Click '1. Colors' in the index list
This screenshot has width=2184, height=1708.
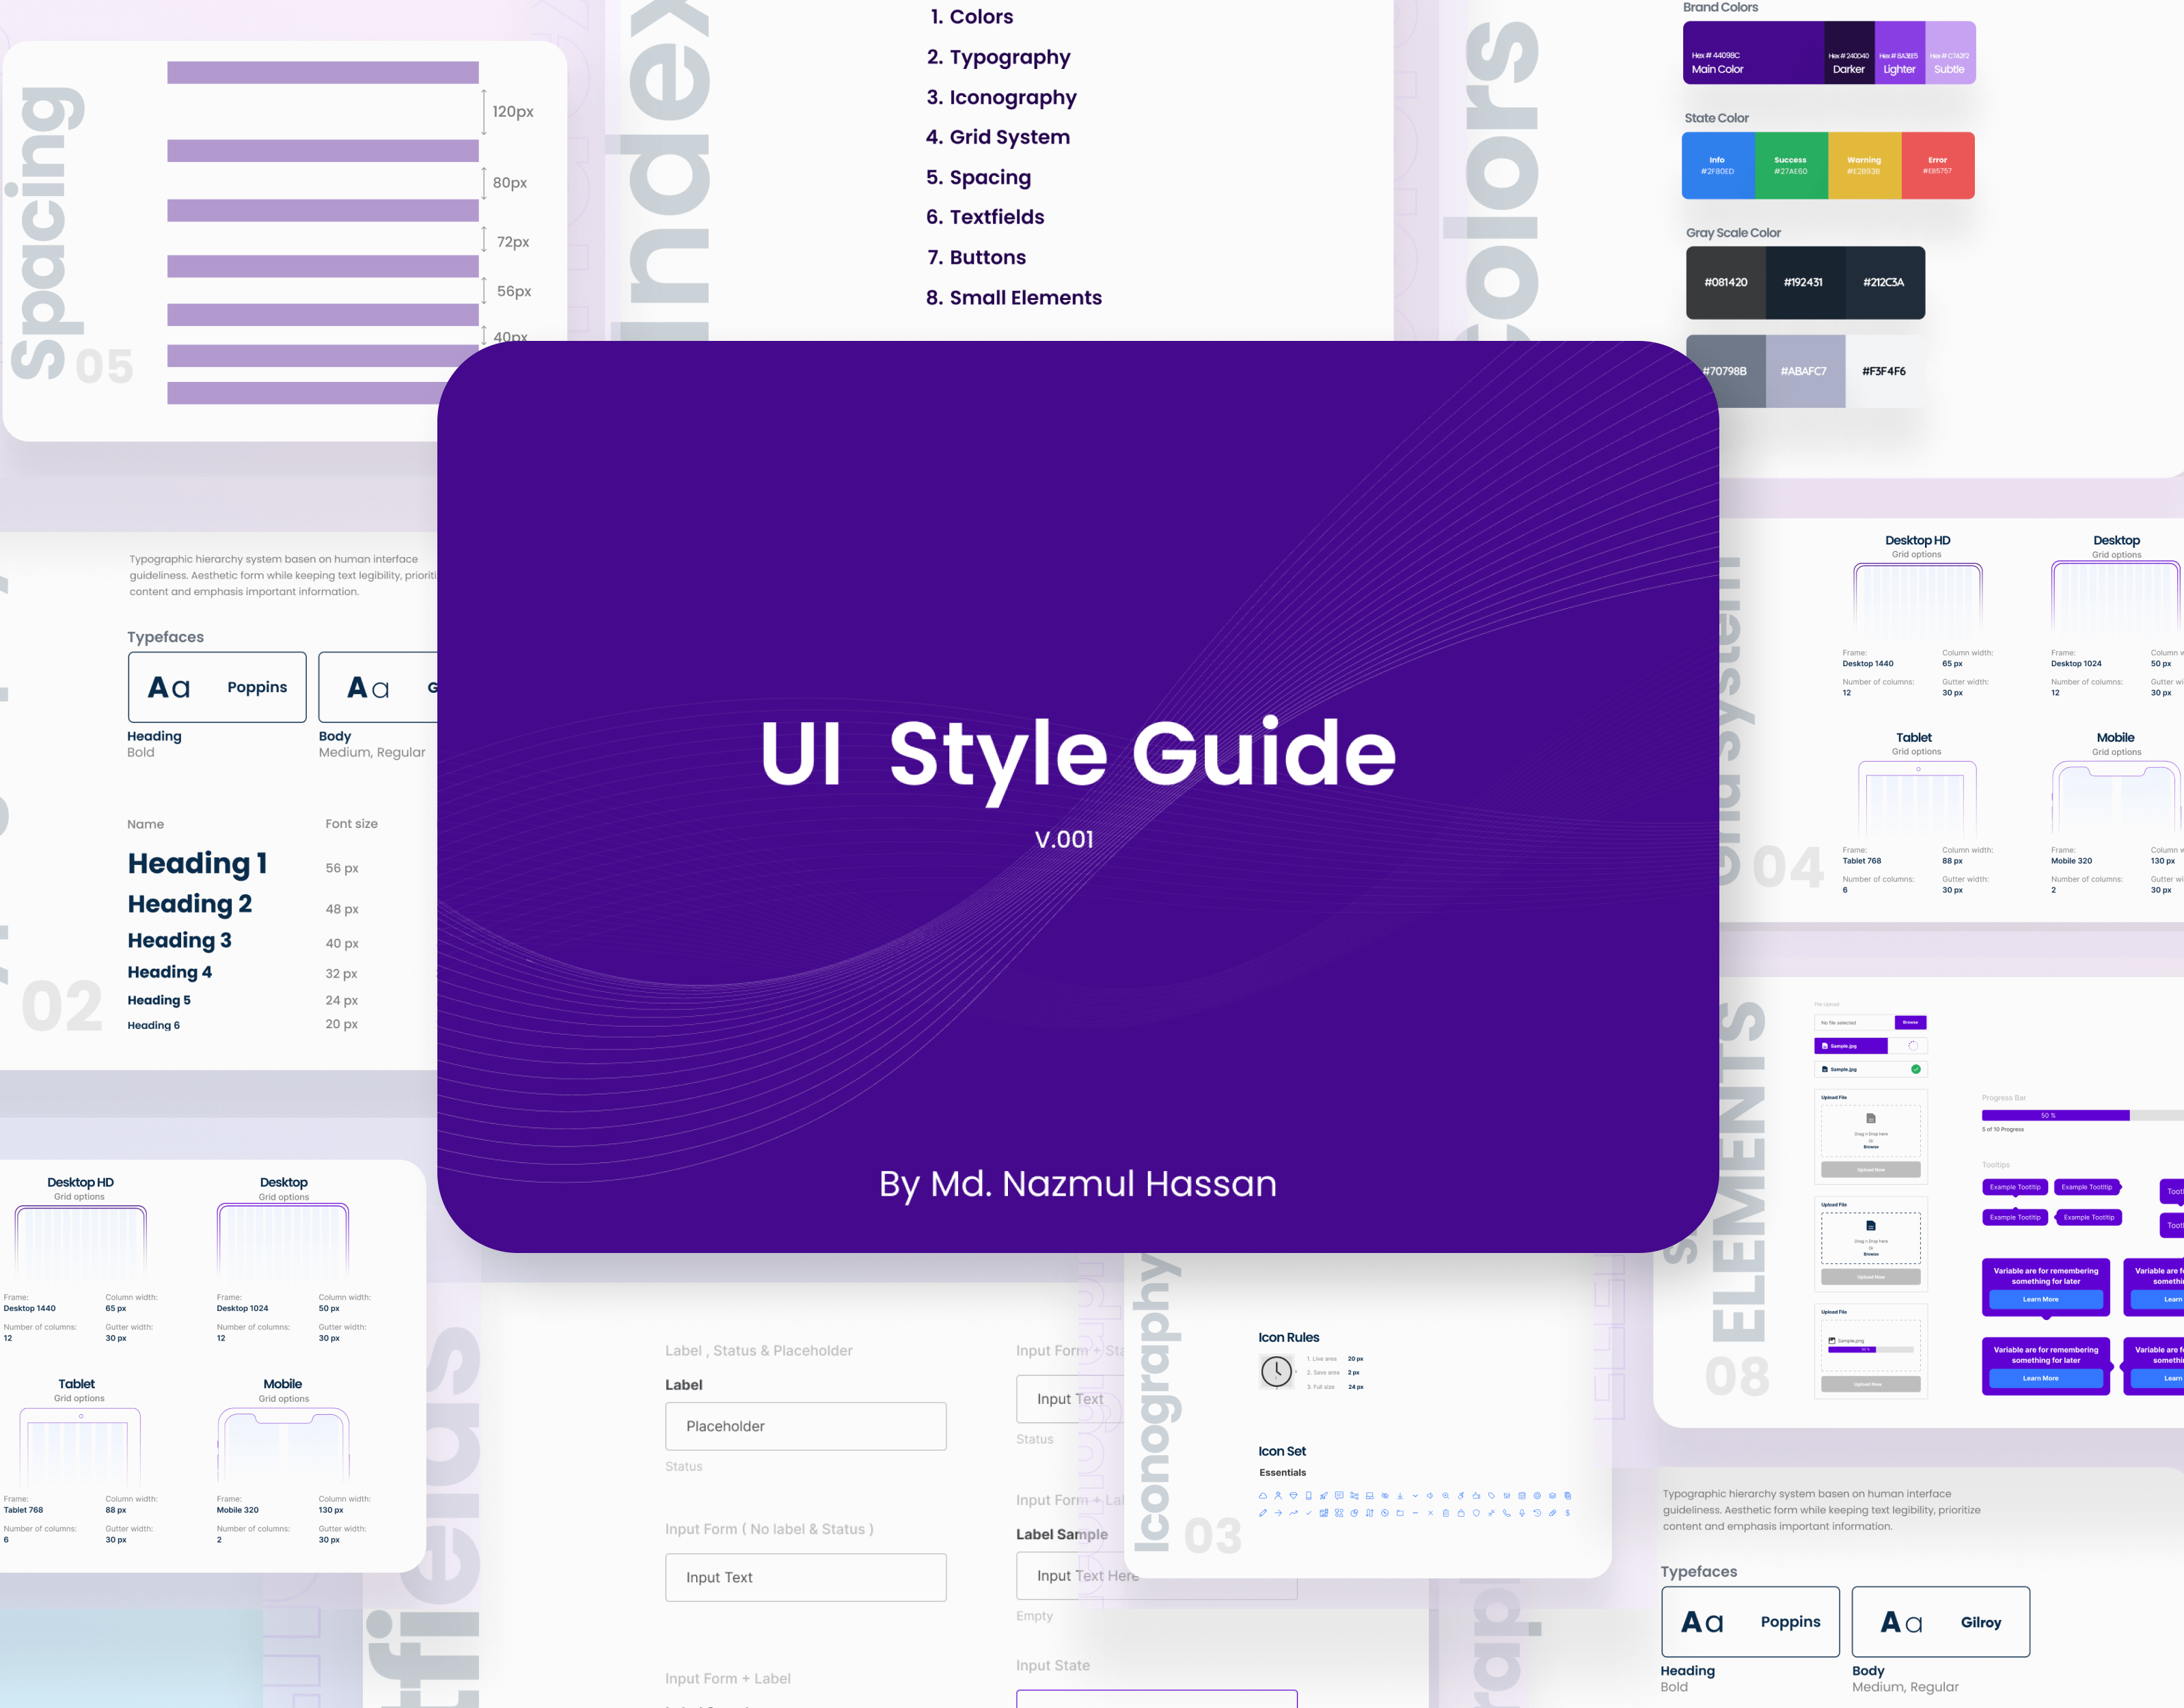pyautogui.click(x=971, y=17)
